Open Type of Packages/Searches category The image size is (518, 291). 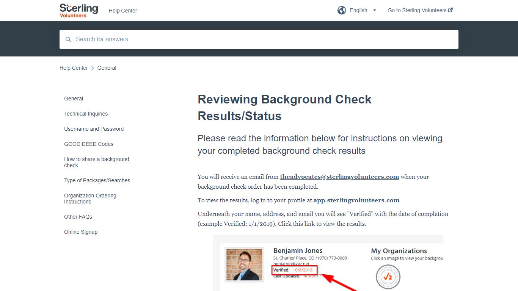point(97,180)
